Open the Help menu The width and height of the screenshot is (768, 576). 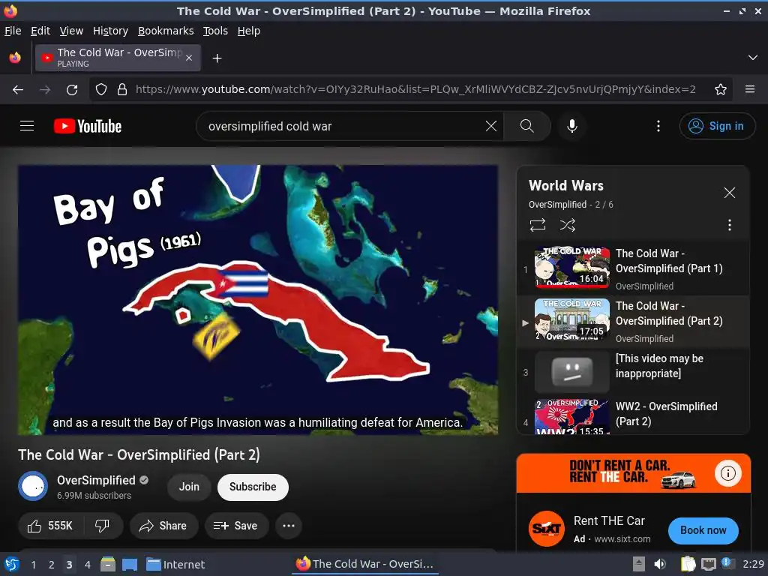click(249, 31)
